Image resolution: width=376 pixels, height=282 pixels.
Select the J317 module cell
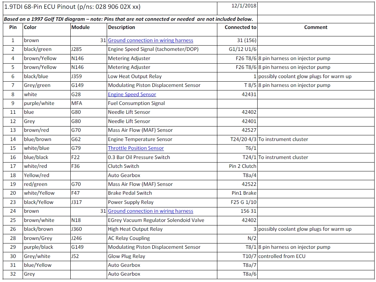click(x=77, y=202)
